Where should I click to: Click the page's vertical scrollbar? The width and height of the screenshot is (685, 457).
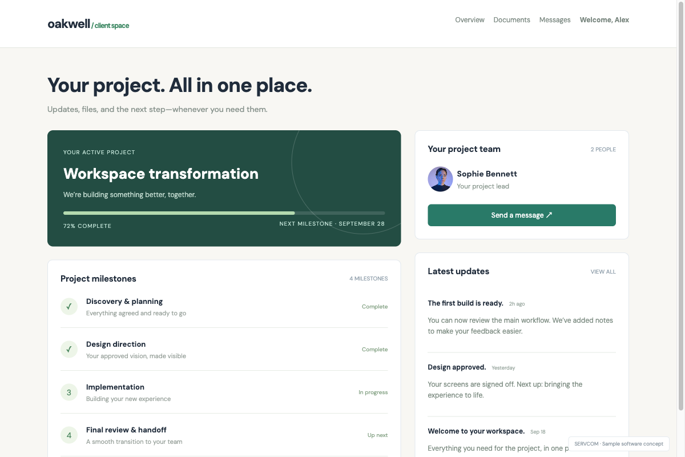pos(680,206)
